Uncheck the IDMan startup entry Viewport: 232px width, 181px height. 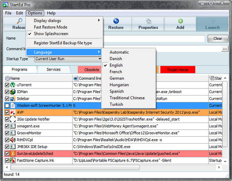pyautogui.click(x=7, y=92)
